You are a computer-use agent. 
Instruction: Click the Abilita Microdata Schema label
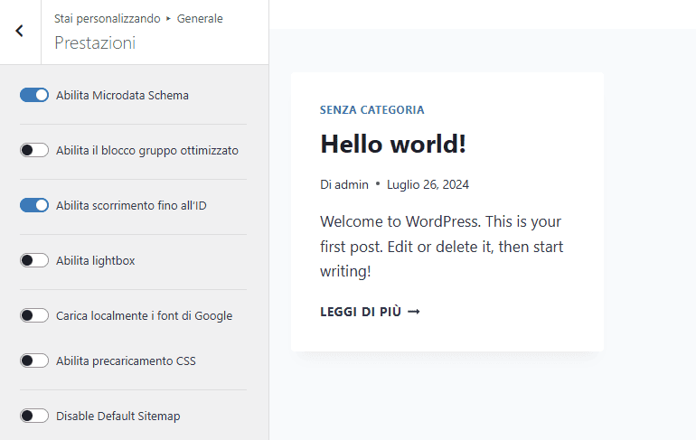(122, 96)
